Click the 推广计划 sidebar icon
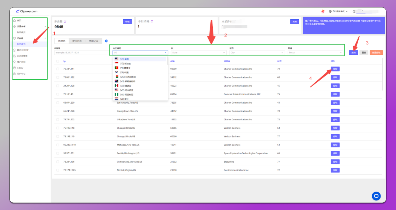396x210 pixels. [15, 62]
